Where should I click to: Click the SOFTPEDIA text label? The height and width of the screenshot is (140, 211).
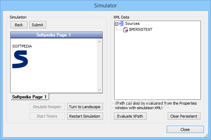pos(22,46)
